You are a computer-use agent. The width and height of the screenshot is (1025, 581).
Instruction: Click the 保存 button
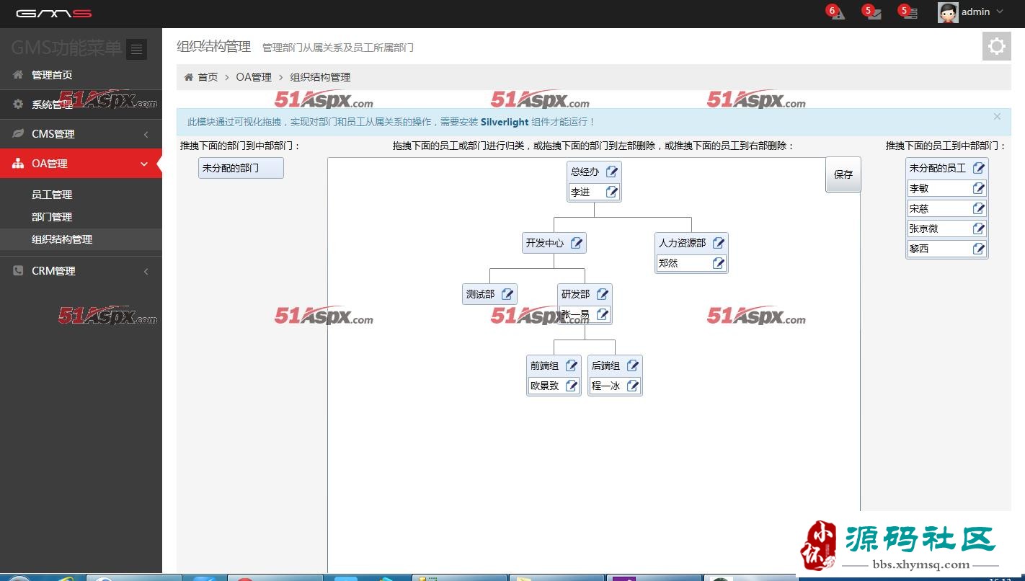coord(843,174)
